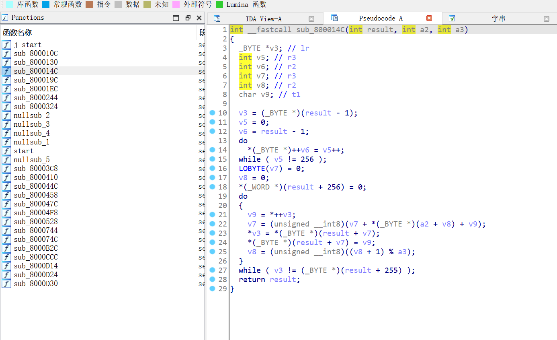Select function sub_800019C

102,80
